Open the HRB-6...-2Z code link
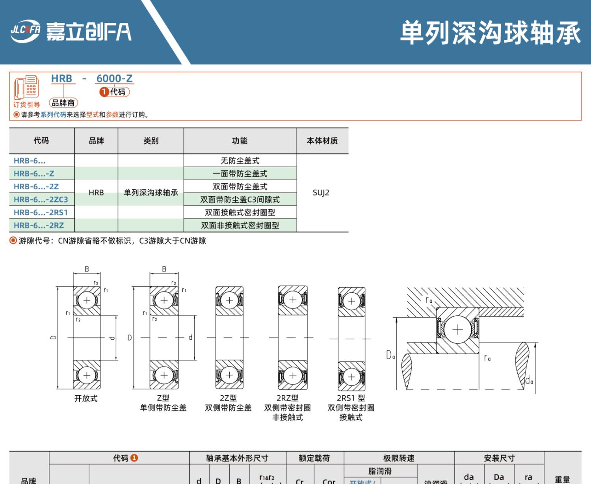591x484 pixels. click(x=36, y=187)
